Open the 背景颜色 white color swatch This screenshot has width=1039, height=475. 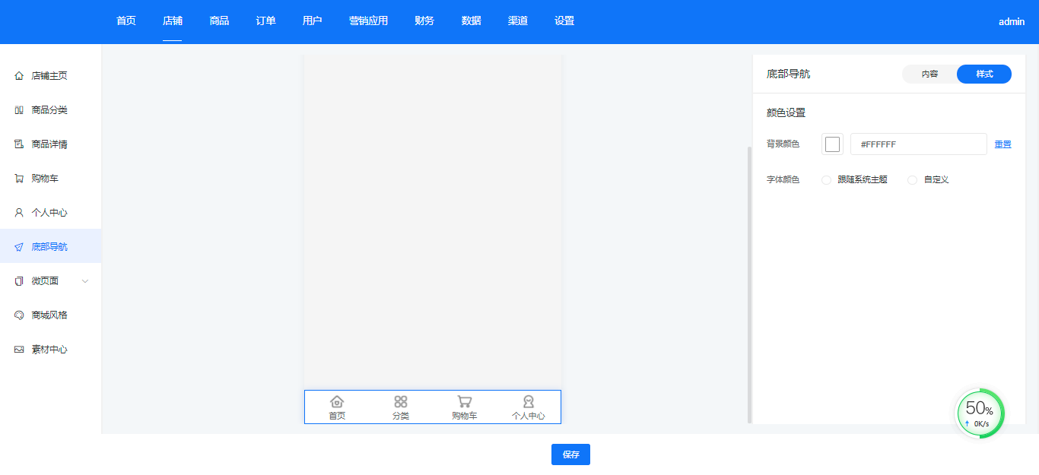[832, 144]
